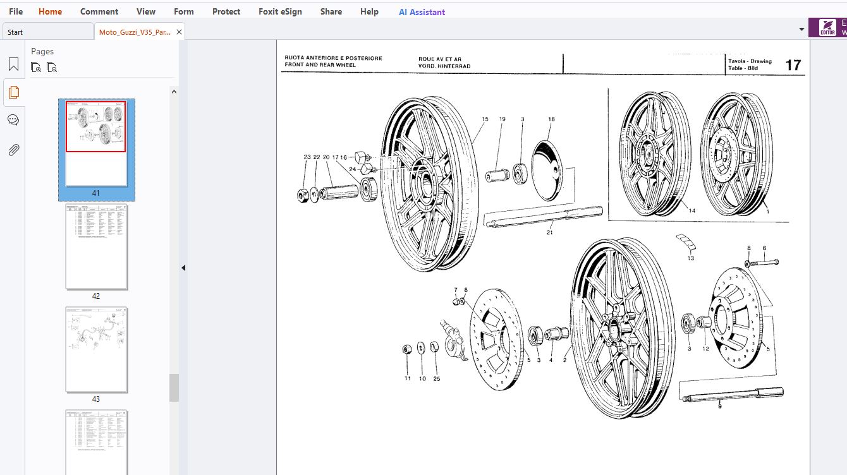Open the Comments panel icon
Screen dimensions: 847x475
[x=13, y=120]
